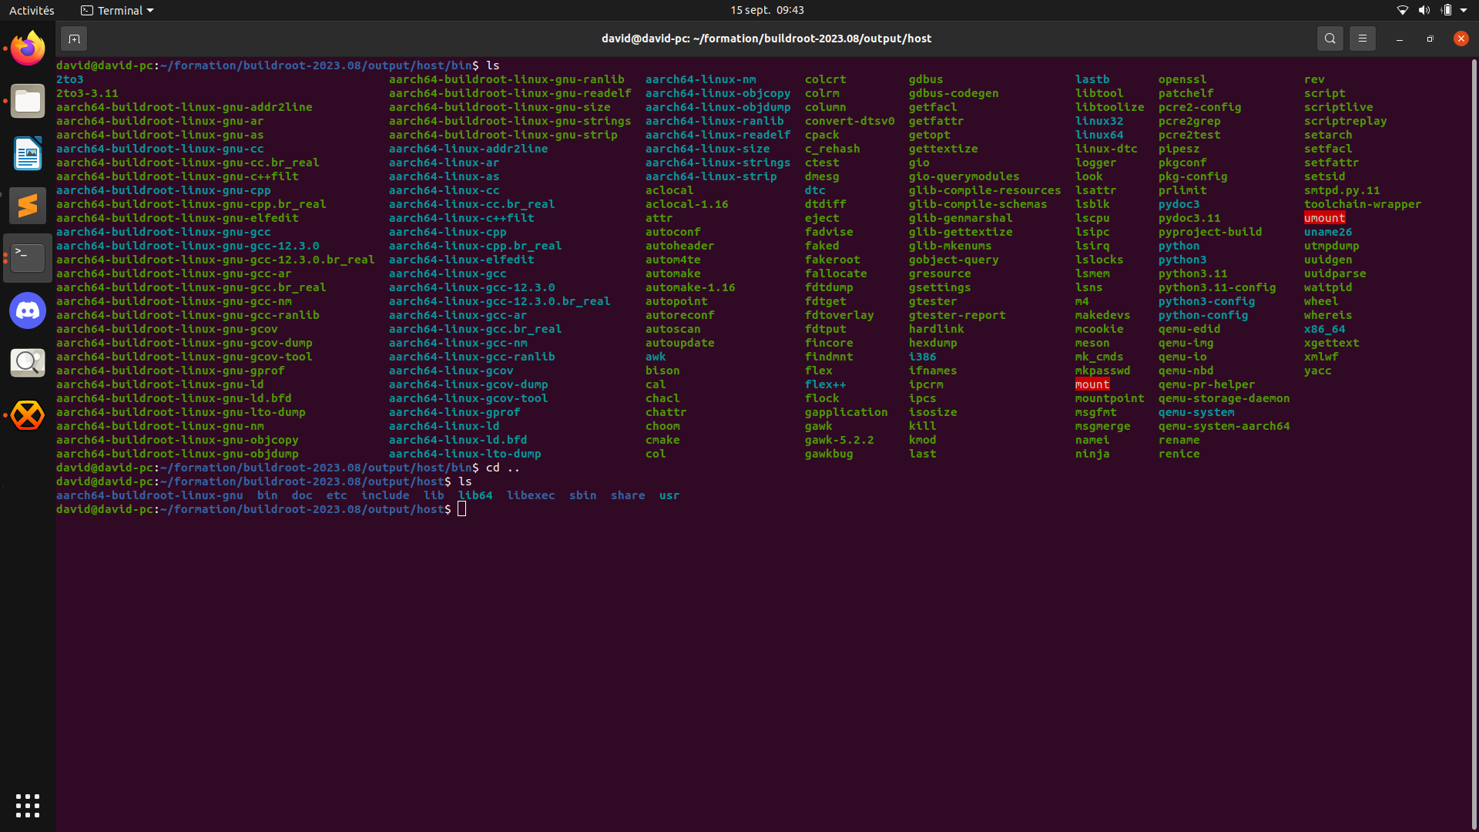Click the 'cd ..' command line
Screen dimensions: 1479x832
tap(502, 468)
